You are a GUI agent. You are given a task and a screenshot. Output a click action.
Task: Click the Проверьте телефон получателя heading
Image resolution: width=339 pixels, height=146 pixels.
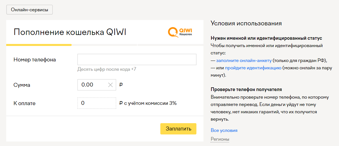(246, 90)
